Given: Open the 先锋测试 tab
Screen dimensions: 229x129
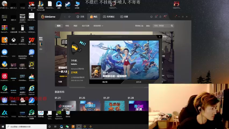Looking at the screenshot, I should pos(109,17).
